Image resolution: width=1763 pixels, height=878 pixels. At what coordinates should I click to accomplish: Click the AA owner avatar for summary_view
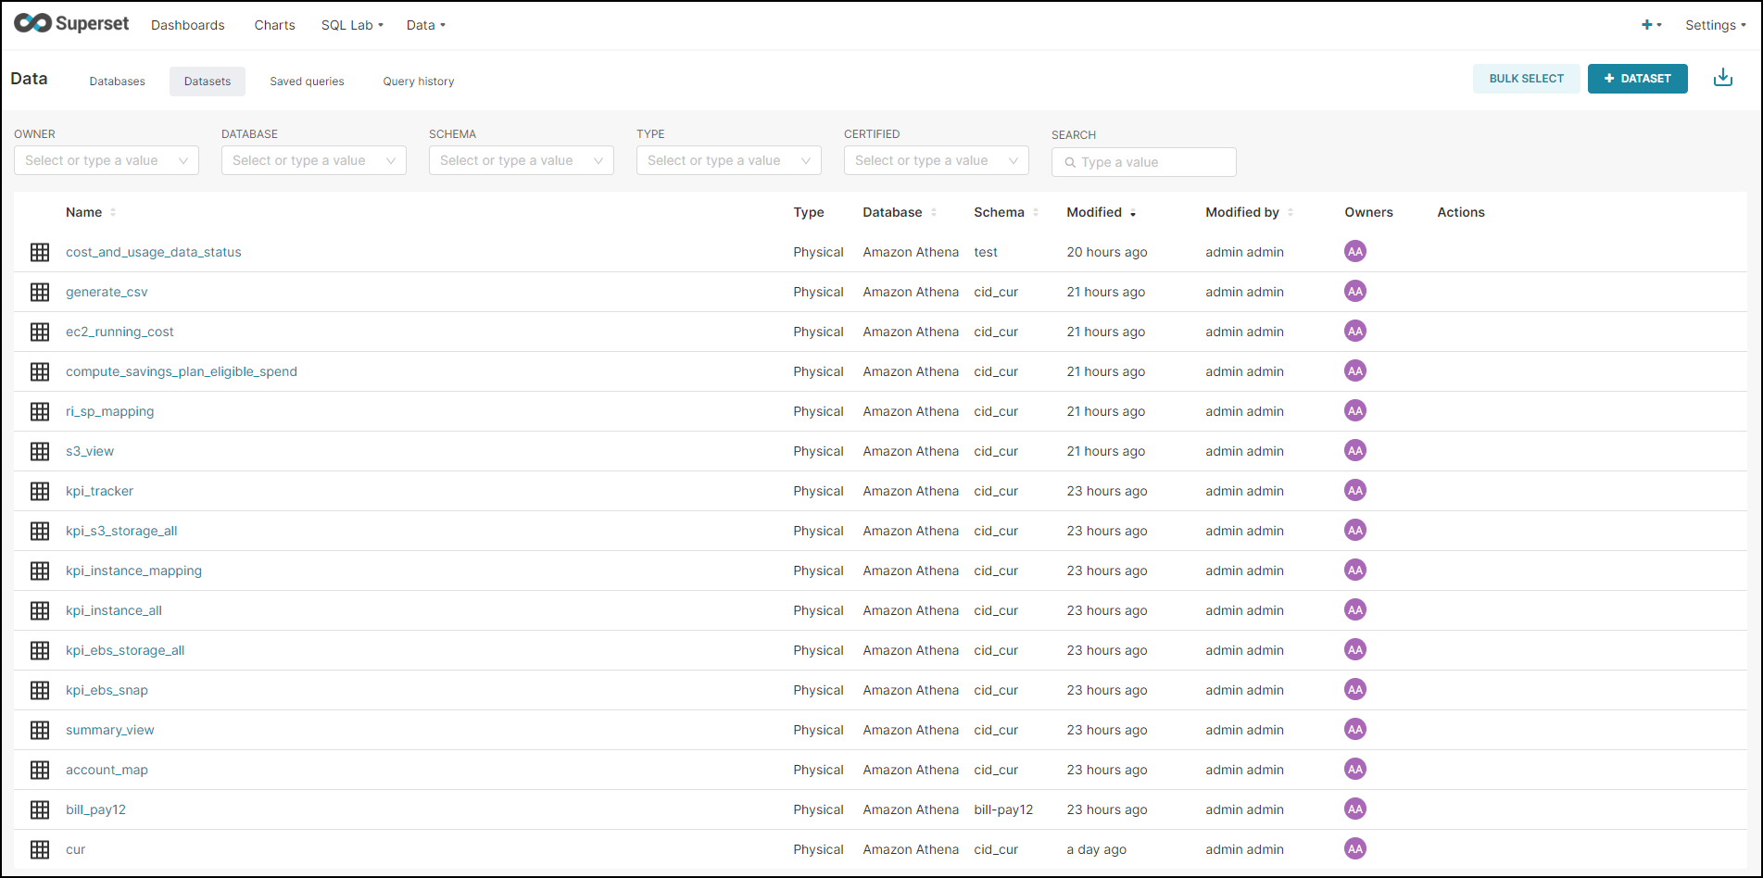[x=1355, y=729]
